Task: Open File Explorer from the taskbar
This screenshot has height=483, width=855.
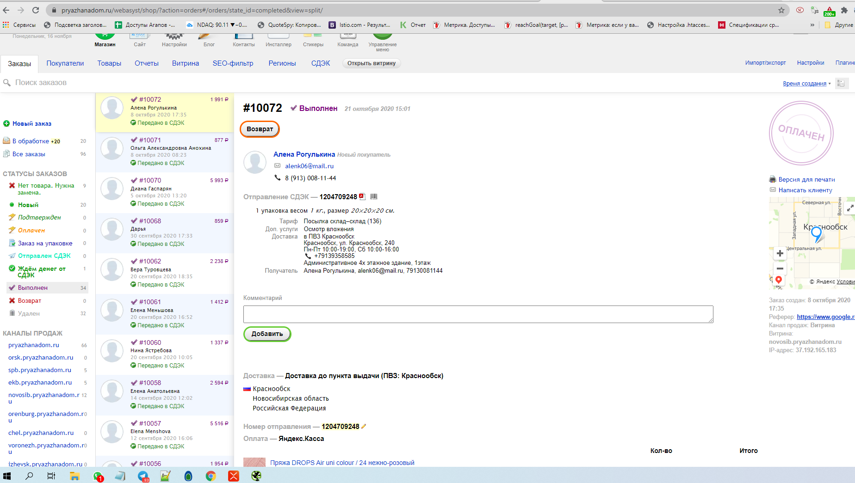Action: tap(74, 476)
